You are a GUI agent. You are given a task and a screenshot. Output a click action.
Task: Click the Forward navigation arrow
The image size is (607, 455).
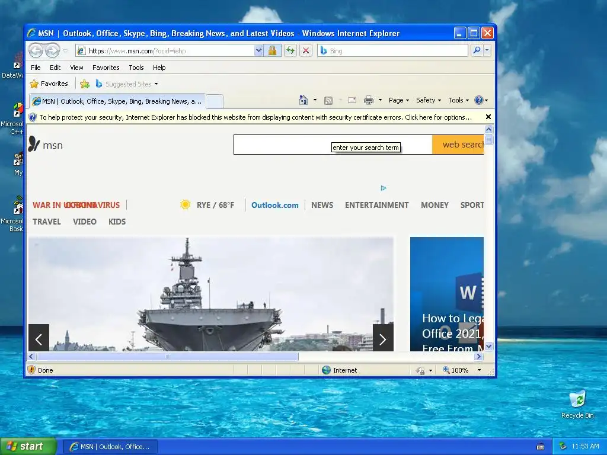[x=53, y=50]
